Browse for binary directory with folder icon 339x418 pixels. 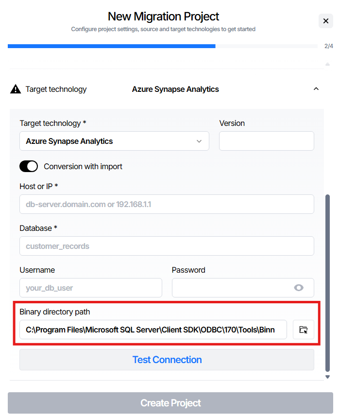(304, 330)
